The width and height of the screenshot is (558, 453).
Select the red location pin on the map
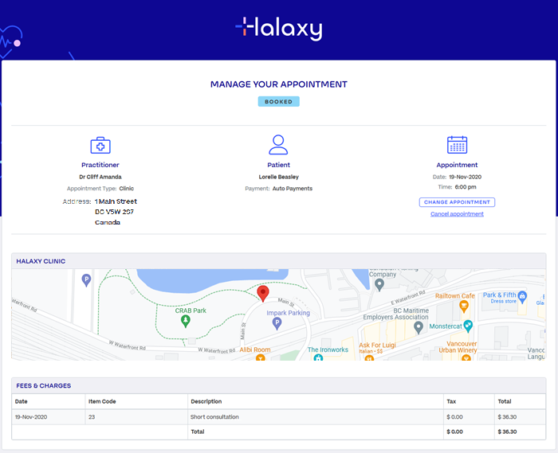(x=263, y=295)
